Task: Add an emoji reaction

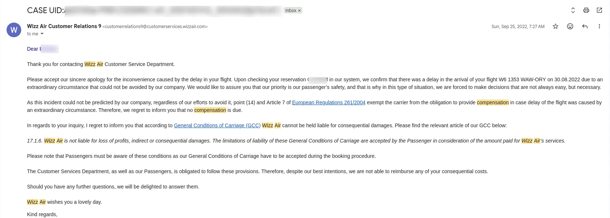Action: pos(570,26)
